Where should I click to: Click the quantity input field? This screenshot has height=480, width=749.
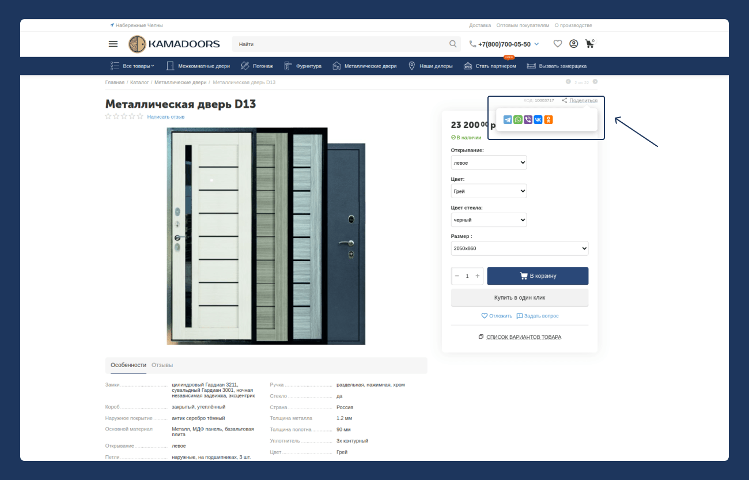coord(467,276)
